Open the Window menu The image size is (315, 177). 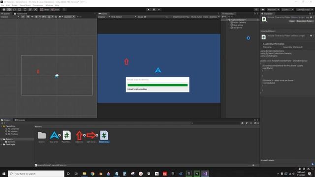pos(49,5)
